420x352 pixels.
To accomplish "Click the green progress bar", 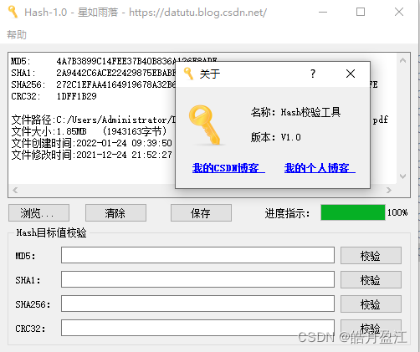I will click(x=353, y=212).
